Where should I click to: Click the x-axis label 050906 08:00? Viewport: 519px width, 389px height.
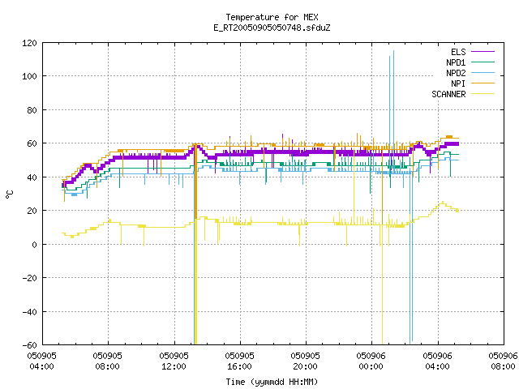point(503,361)
